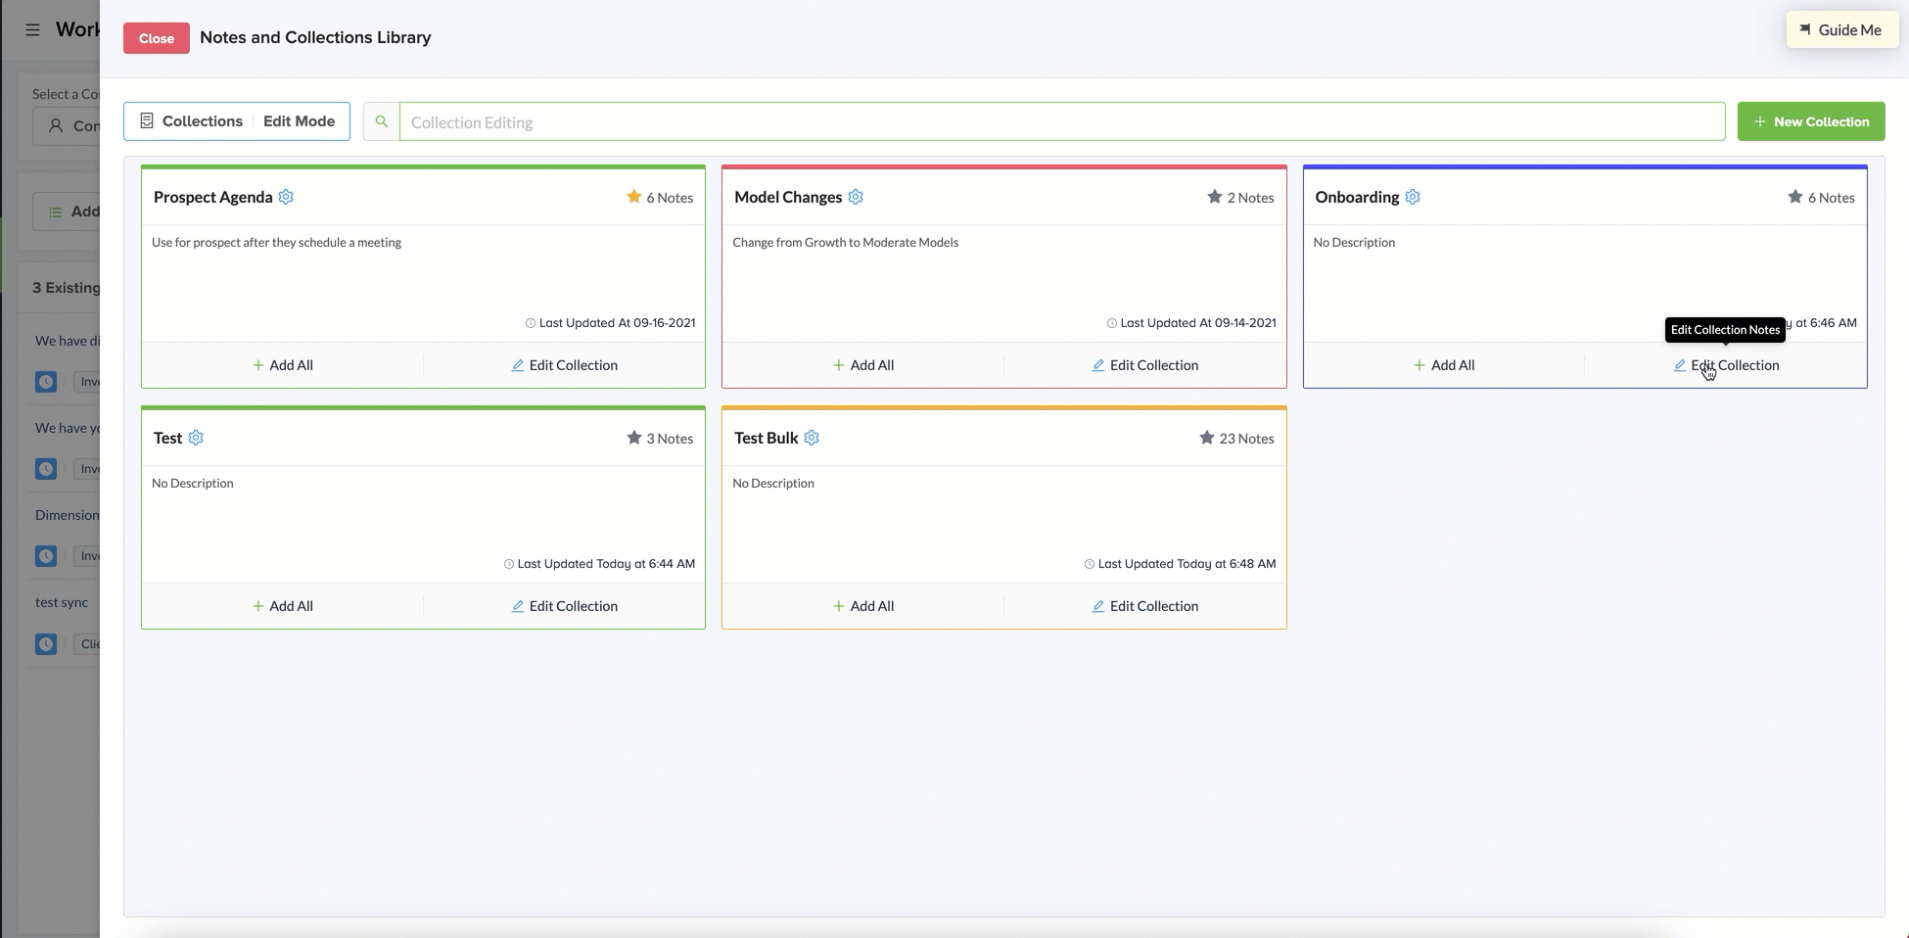The image size is (1909, 938).
Task: Open the hamburger menu in background window
Action: (32, 29)
